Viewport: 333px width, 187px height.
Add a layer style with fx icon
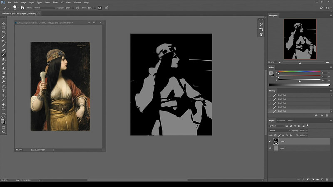[303, 180]
